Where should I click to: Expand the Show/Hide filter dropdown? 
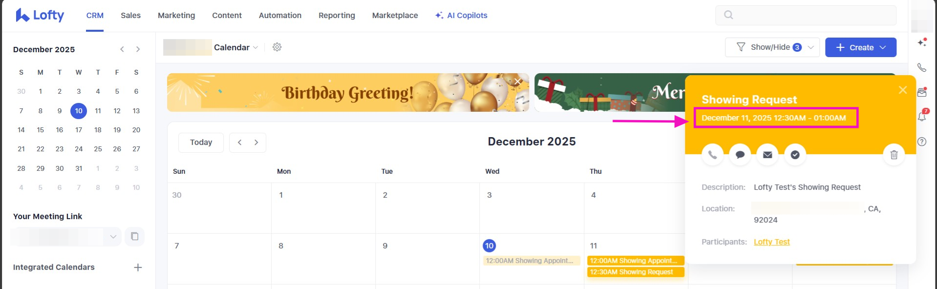[772, 47]
